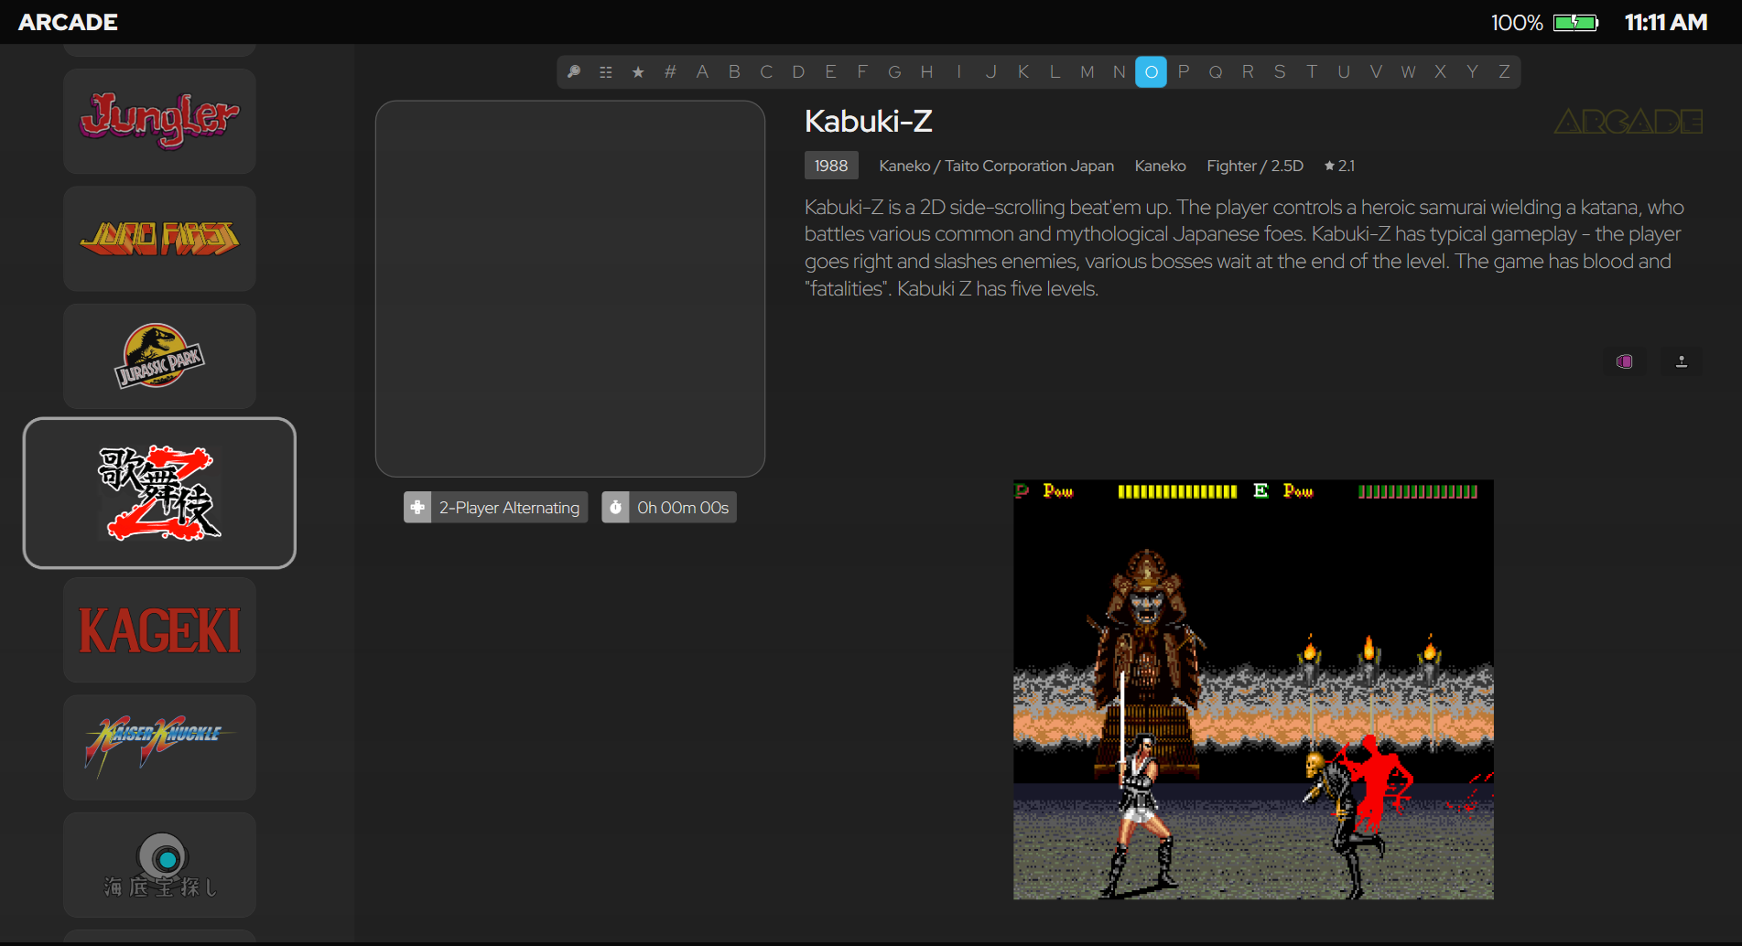The width and height of the screenshot is (1742, 946).
Task: Jump to letter E
Action: (x=830, y=72)
